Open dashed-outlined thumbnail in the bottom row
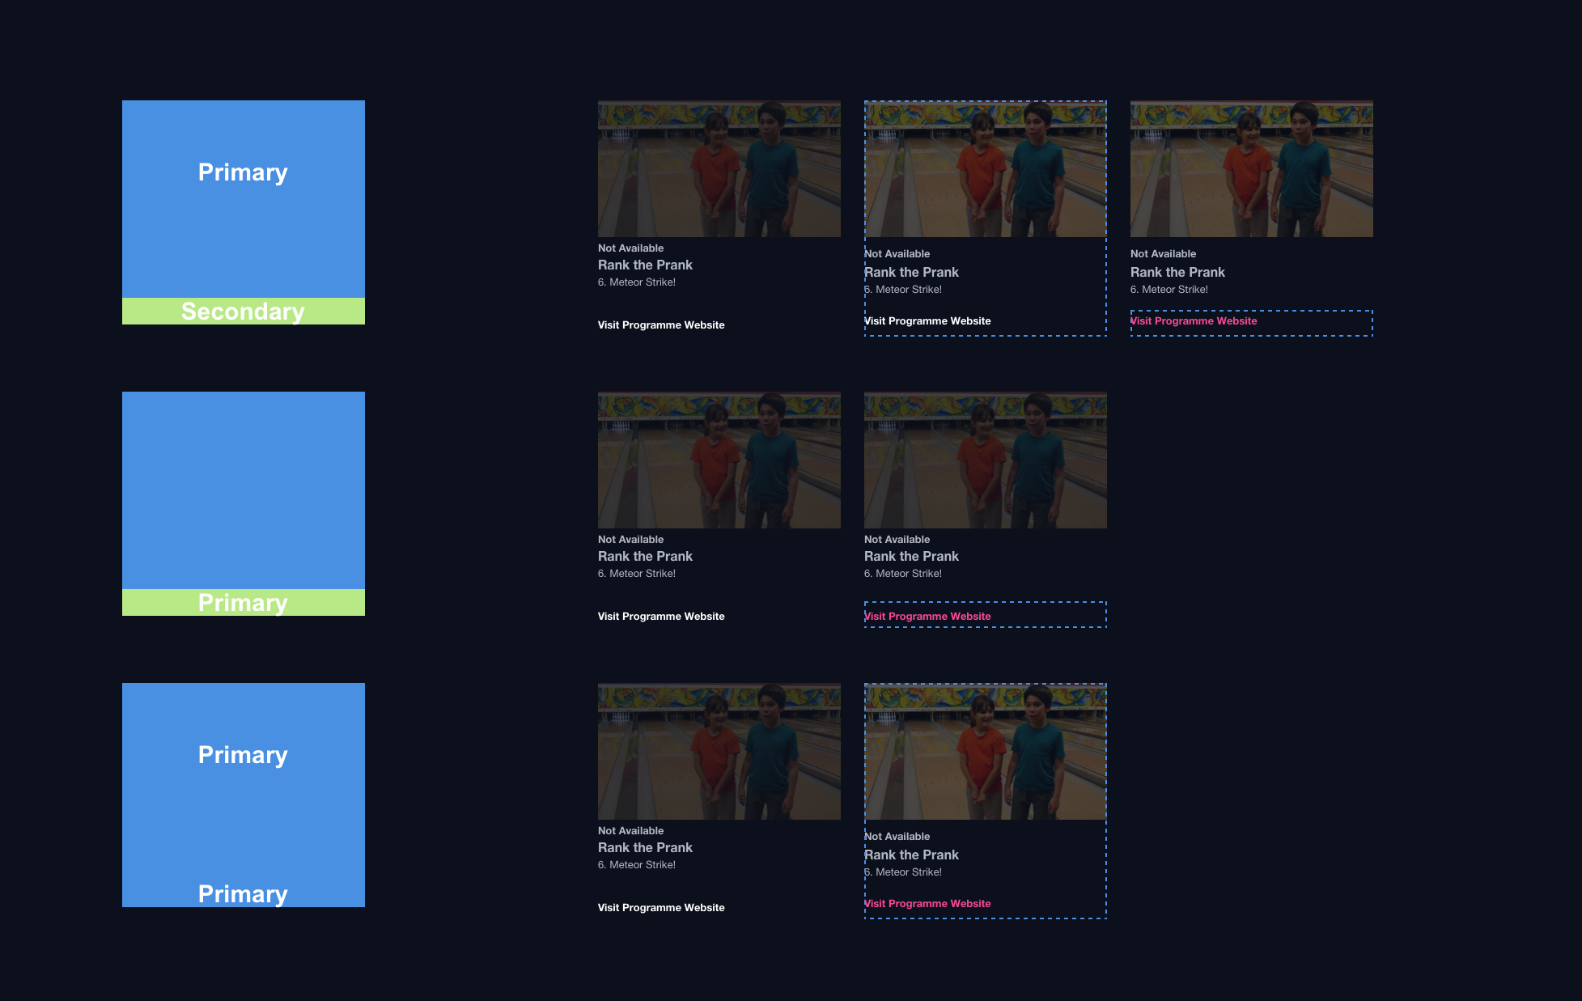The width and height of the screenshot is (1582, 1001). pos(985,751)
